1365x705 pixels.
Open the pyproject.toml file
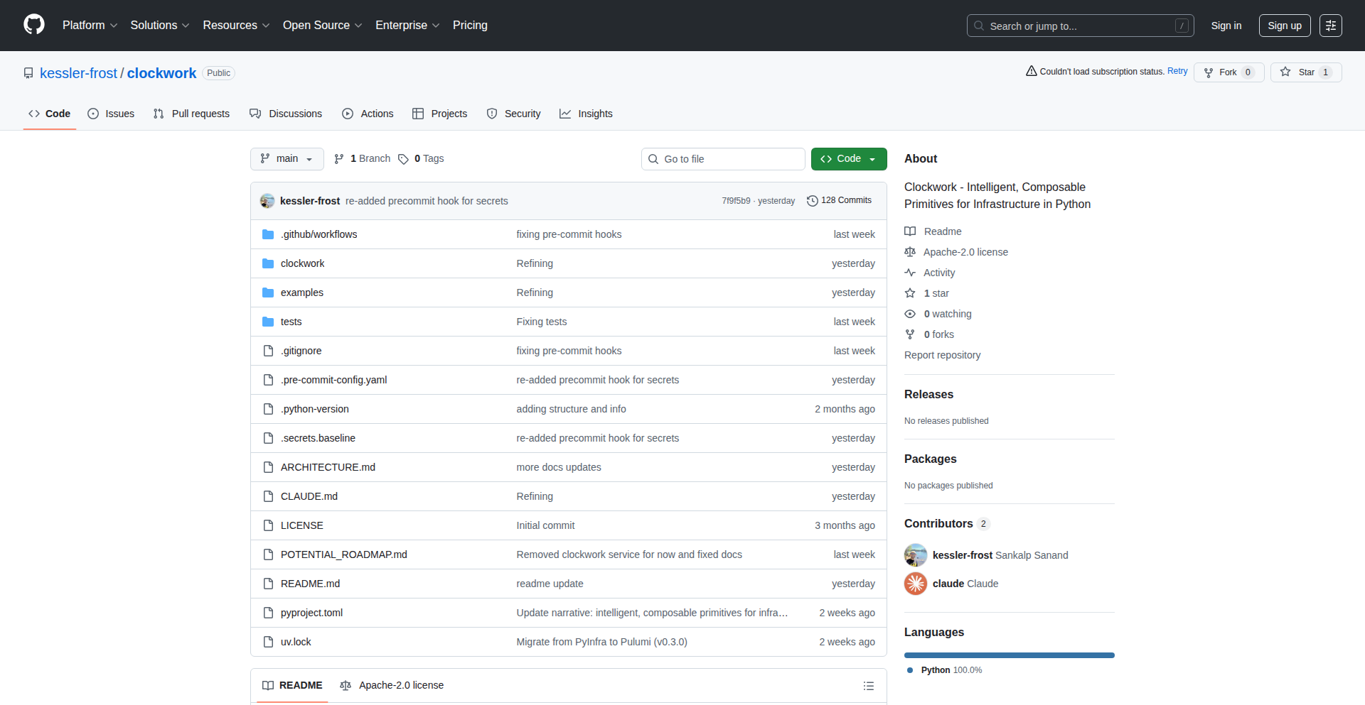tap(311, 613)
